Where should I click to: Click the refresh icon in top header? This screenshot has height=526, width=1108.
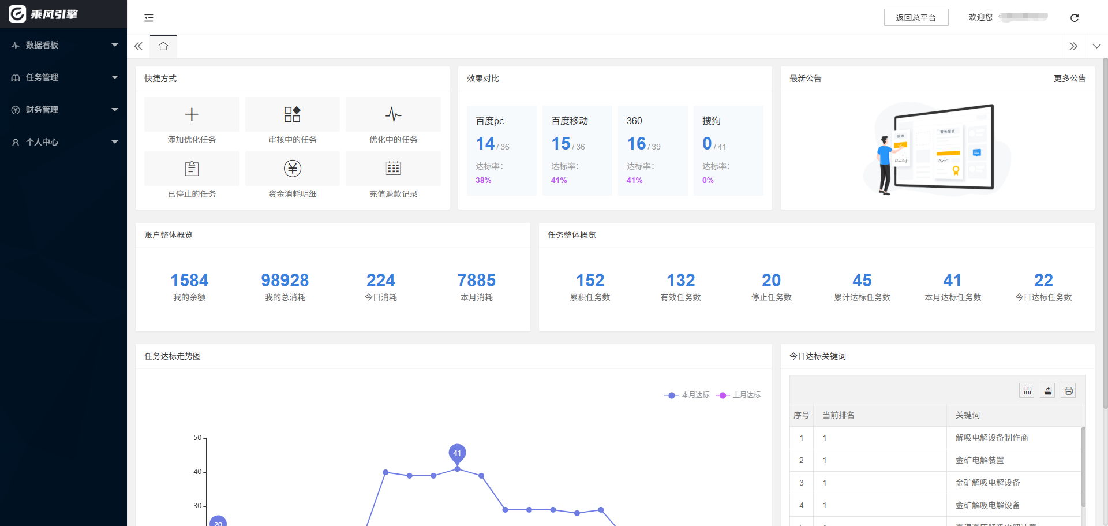(x=1074, y=18)
